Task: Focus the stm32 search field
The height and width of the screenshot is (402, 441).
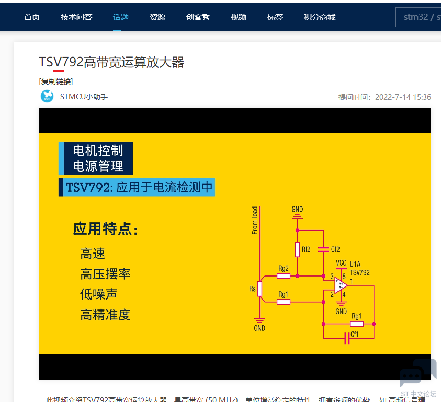Action: [x=419, y=17]
